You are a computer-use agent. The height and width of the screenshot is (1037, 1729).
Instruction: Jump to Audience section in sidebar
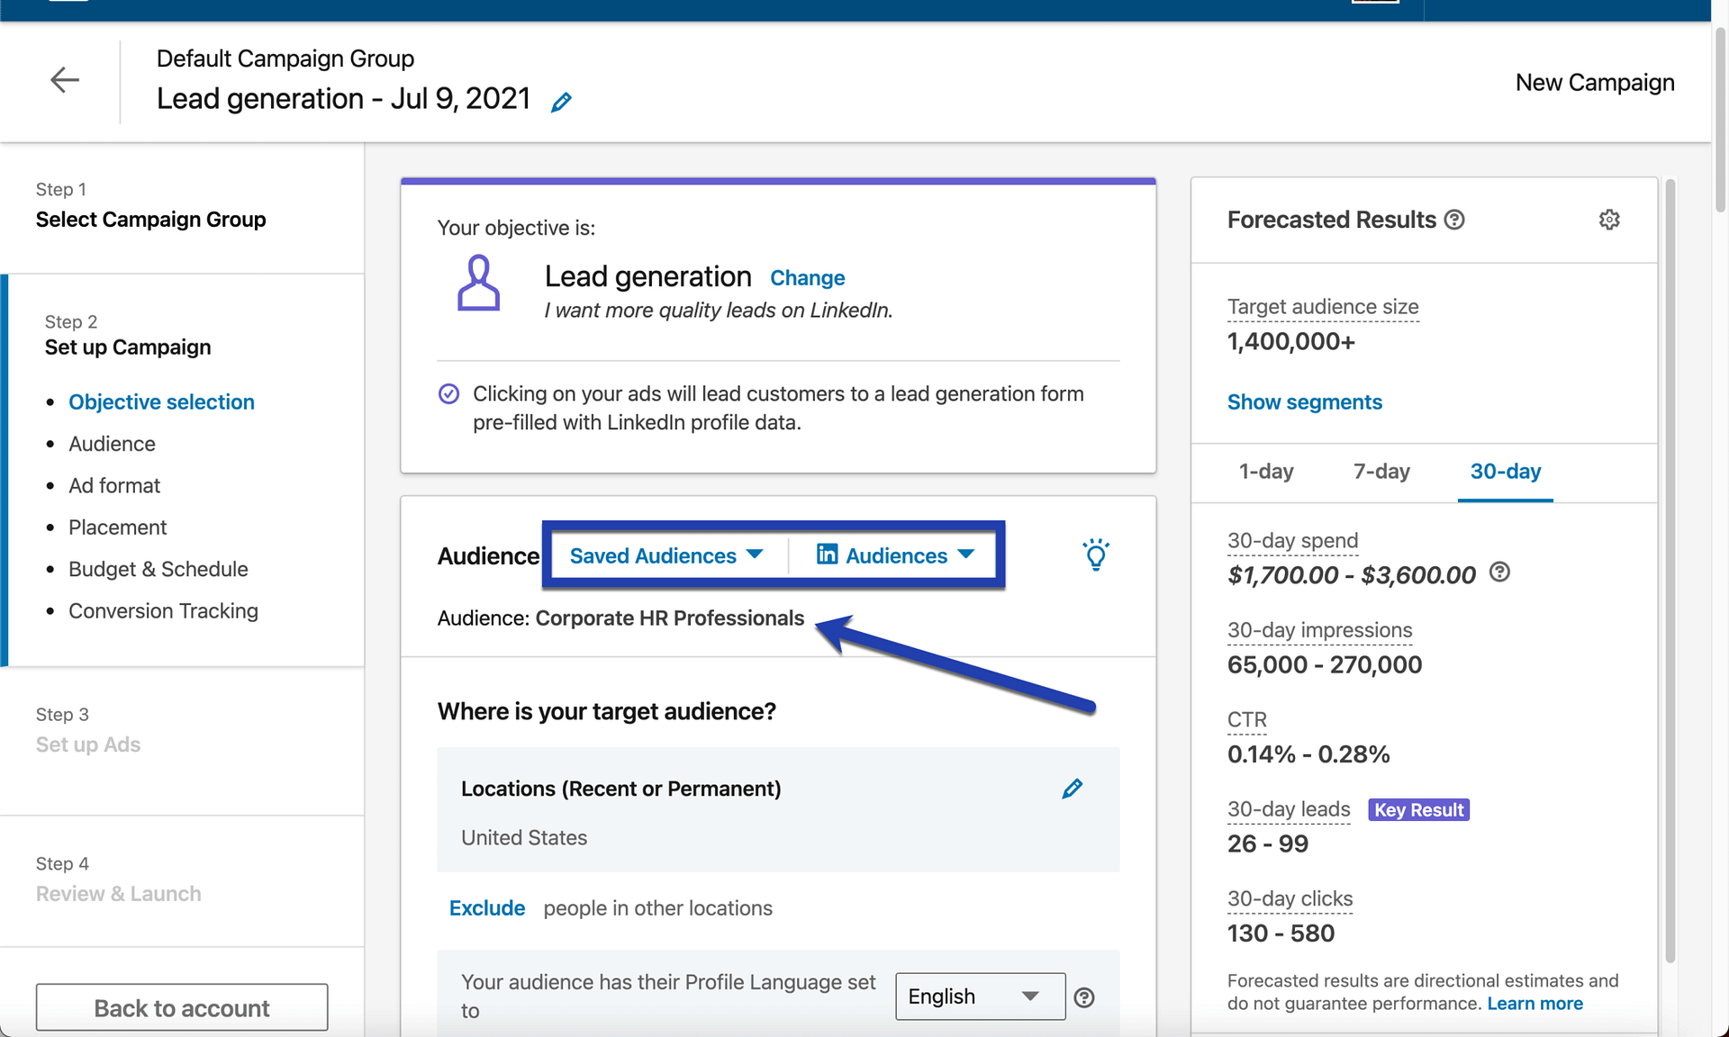pyautogui.click(x=112, y=444)
